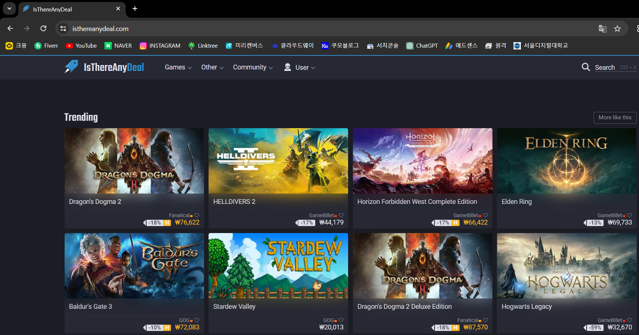639x335 pixels.
Task: Reload the page with the refresh icon
Action: [x=43, y=28]
